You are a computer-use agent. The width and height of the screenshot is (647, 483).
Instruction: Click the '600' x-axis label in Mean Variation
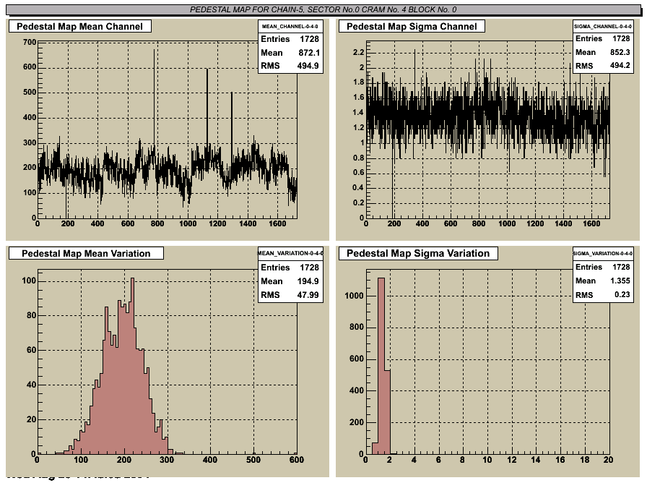[296, 460]
